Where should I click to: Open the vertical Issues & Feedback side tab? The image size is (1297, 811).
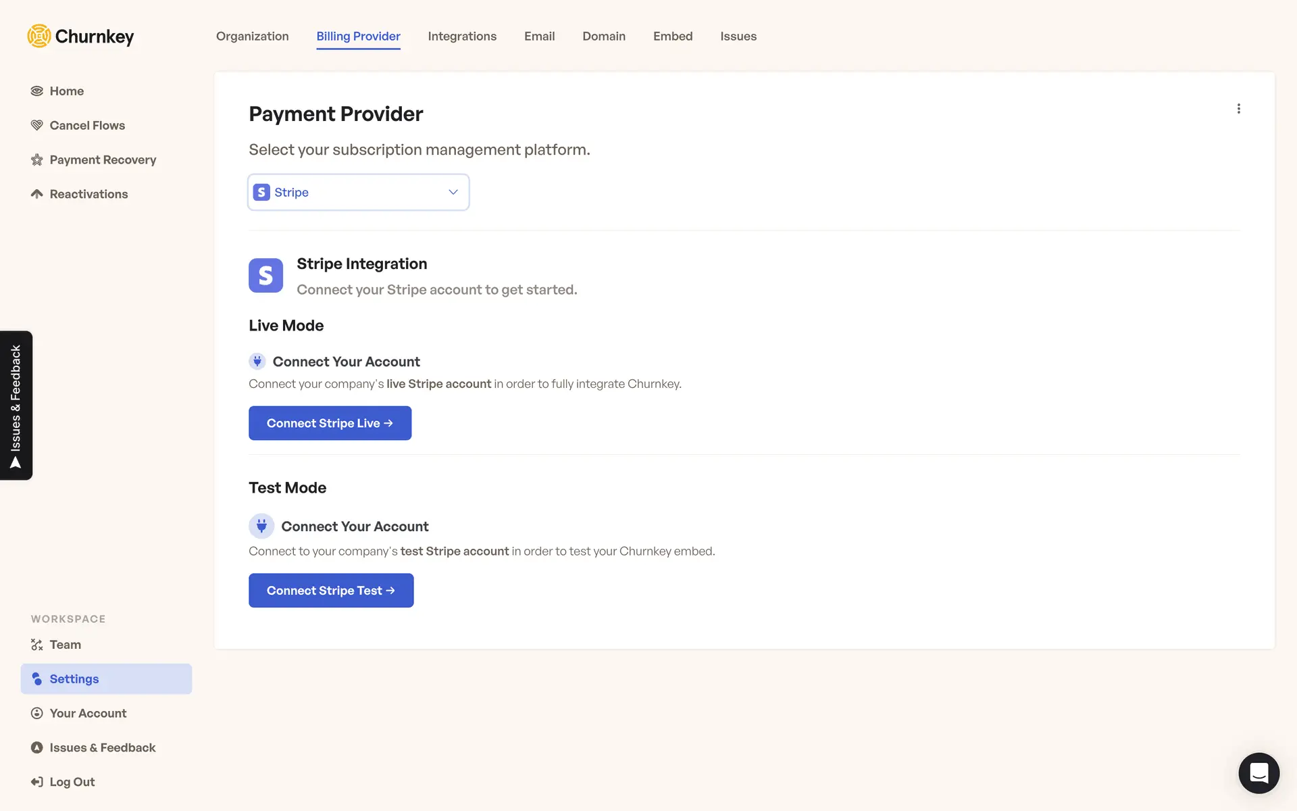click(x=16, y=405)
